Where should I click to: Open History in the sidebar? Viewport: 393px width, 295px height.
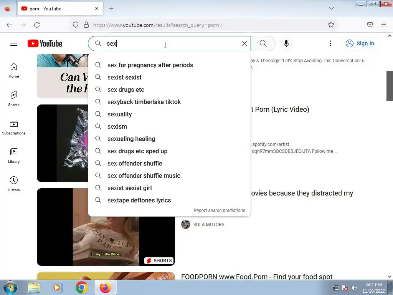coord(14,184)
